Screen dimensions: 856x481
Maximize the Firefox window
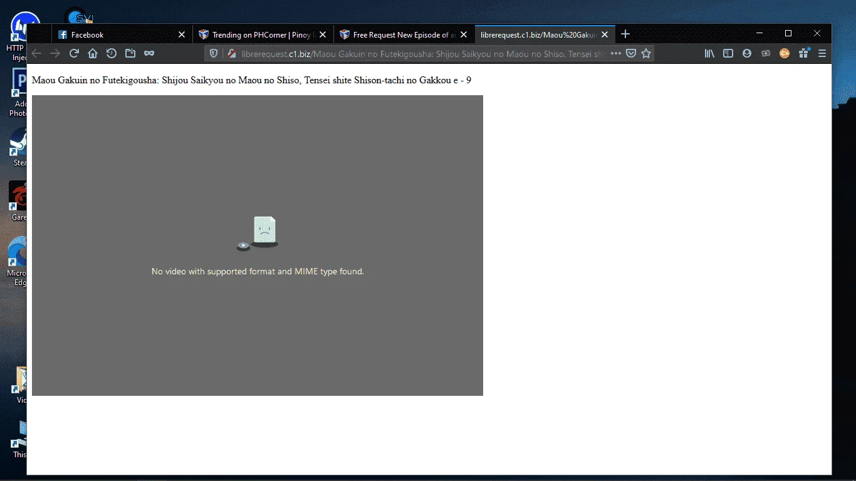click(x=788, y=33)
